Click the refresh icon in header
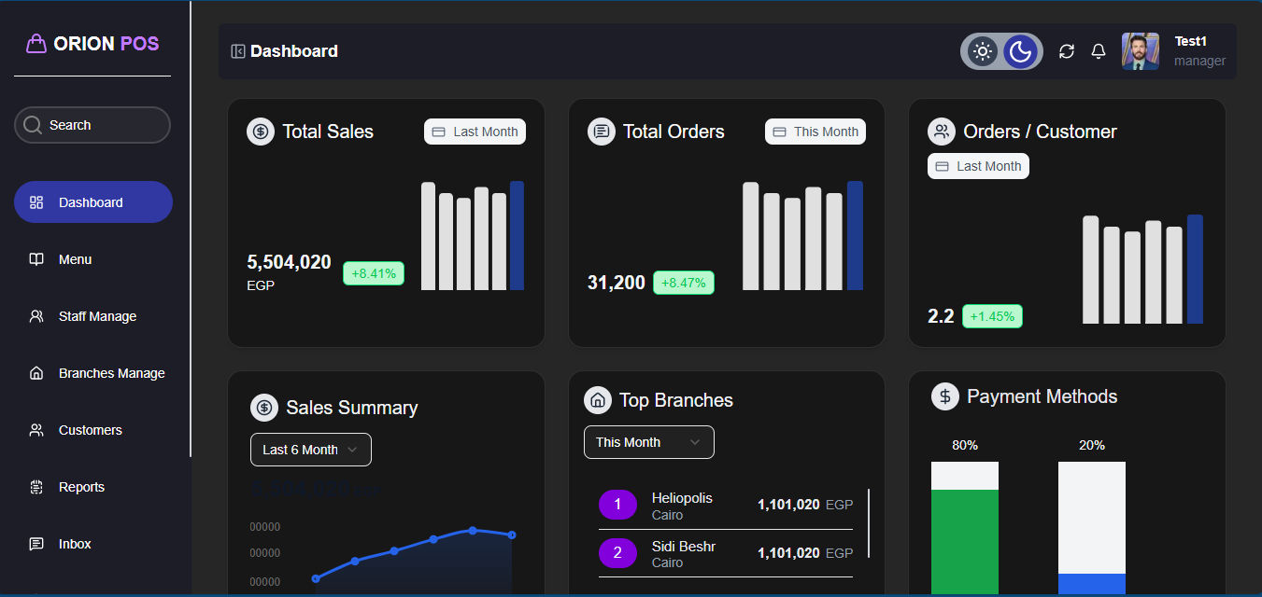Screen dimensions: 1262x597 (x=1067, y=51)
